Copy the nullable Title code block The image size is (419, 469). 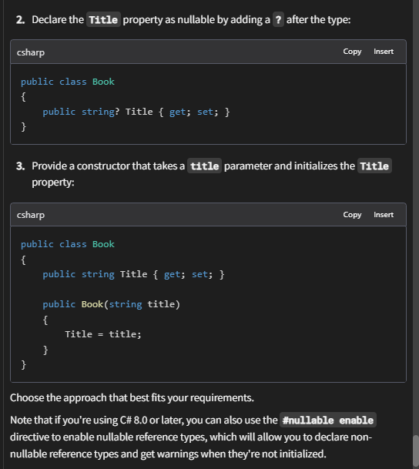pyautogui.click(x=352, y=52)
